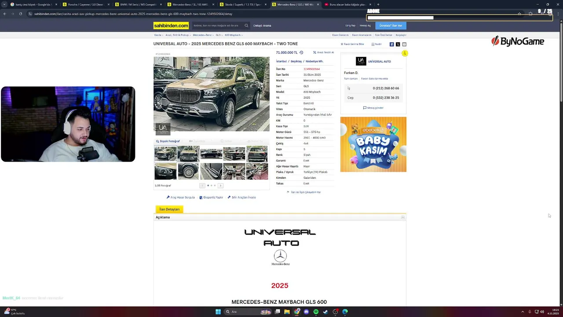Collapse the Açıklama section

pyautogui.click(x=402, y=217)
